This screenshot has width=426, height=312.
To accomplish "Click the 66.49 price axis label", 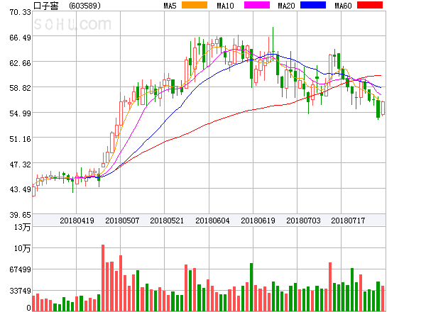I will pos(20,38).
